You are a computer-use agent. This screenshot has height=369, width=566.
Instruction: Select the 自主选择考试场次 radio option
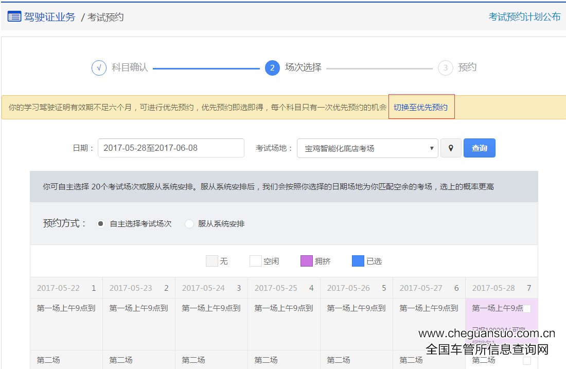[x=101, y=224]
